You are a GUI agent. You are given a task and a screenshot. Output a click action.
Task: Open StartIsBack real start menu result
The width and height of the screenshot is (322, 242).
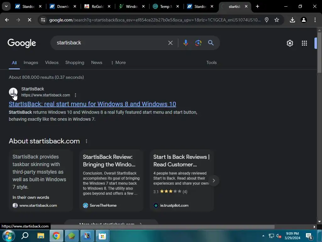(92, 104)
